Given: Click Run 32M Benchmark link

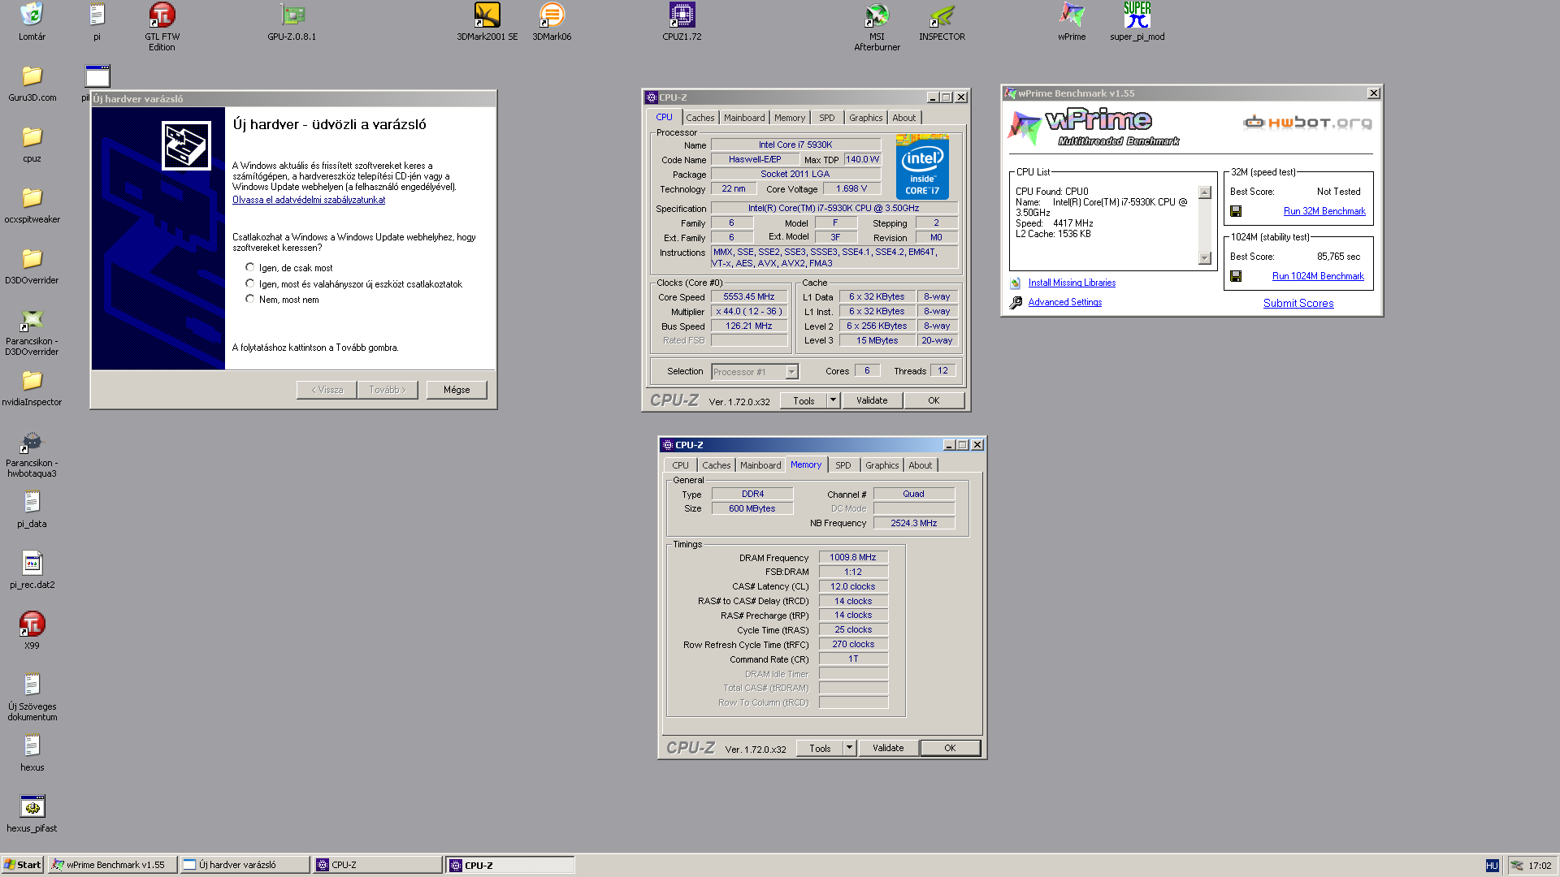Looking at the screenshot, I should (1324, 211).
